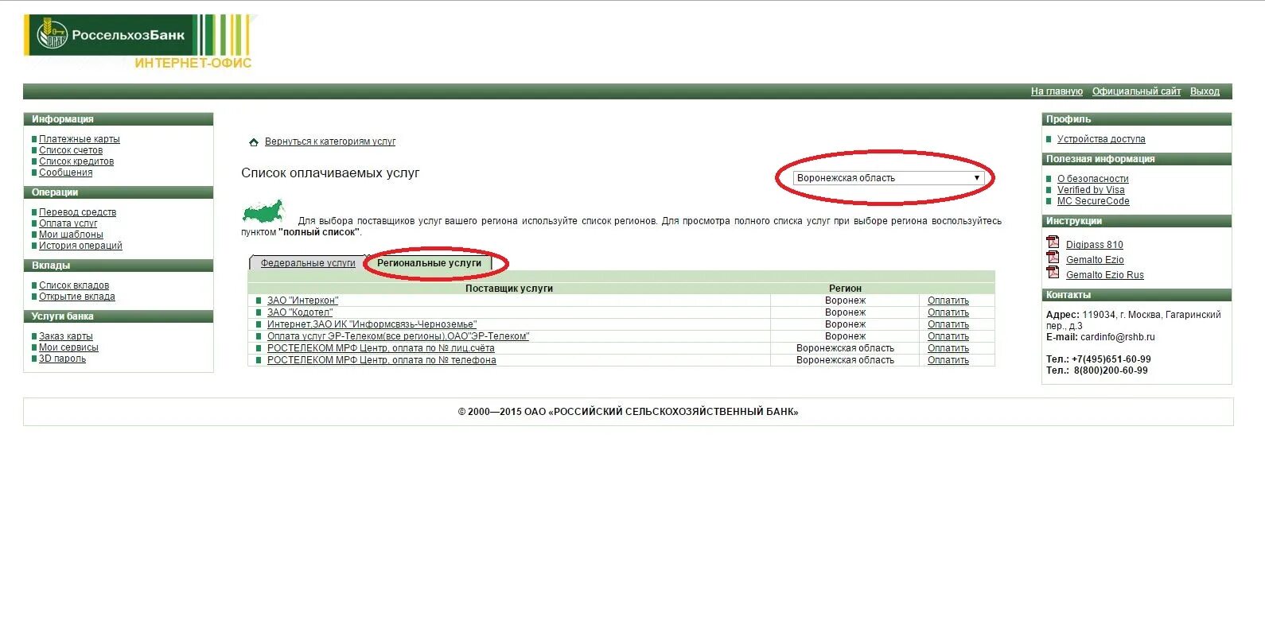Click phone number +7(495)651-60-99
This screenshot has height=636, width=1265.
click(x=1111, y=359)
